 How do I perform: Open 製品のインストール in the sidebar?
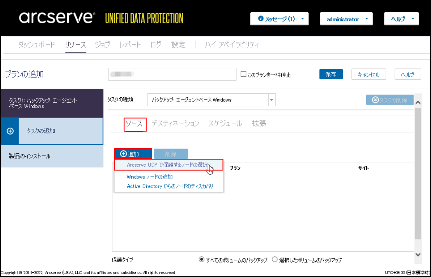[52, 156]
